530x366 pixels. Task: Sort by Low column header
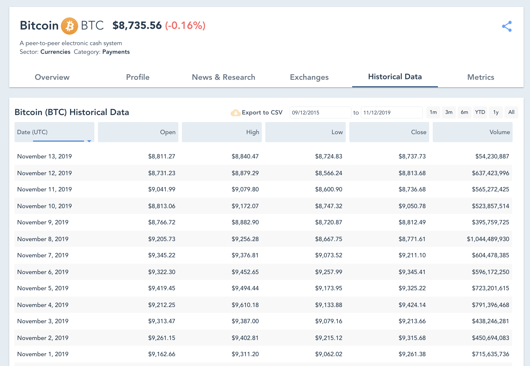click(306, 132)
